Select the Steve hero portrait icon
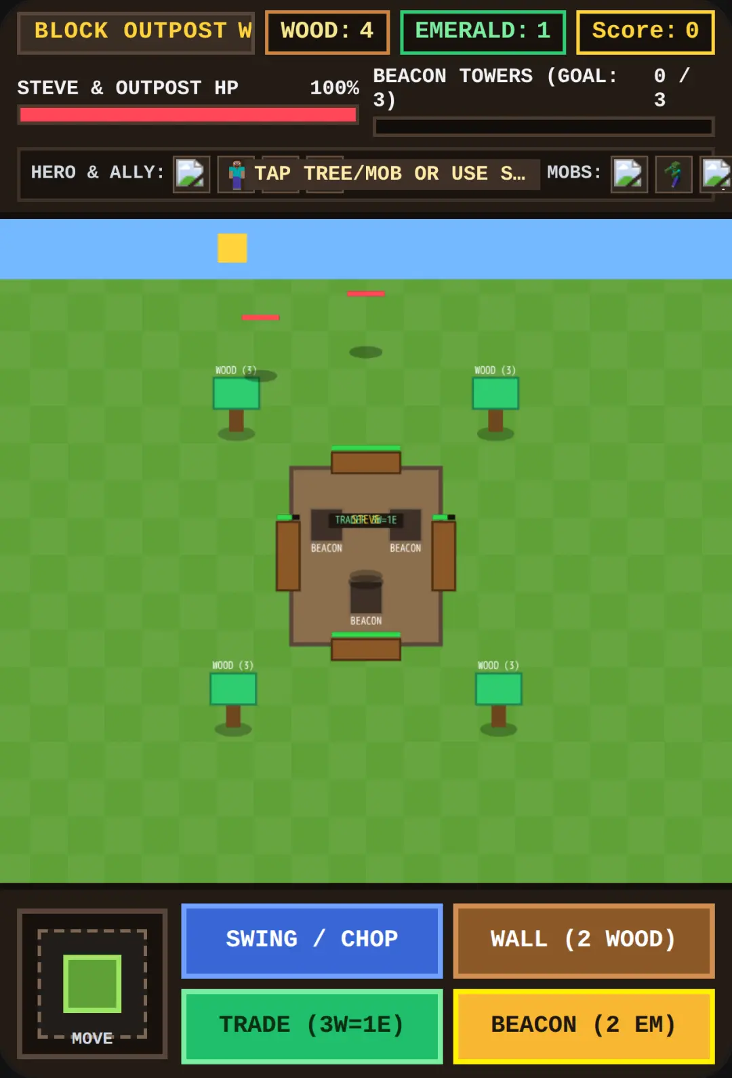 pos(236,174)
